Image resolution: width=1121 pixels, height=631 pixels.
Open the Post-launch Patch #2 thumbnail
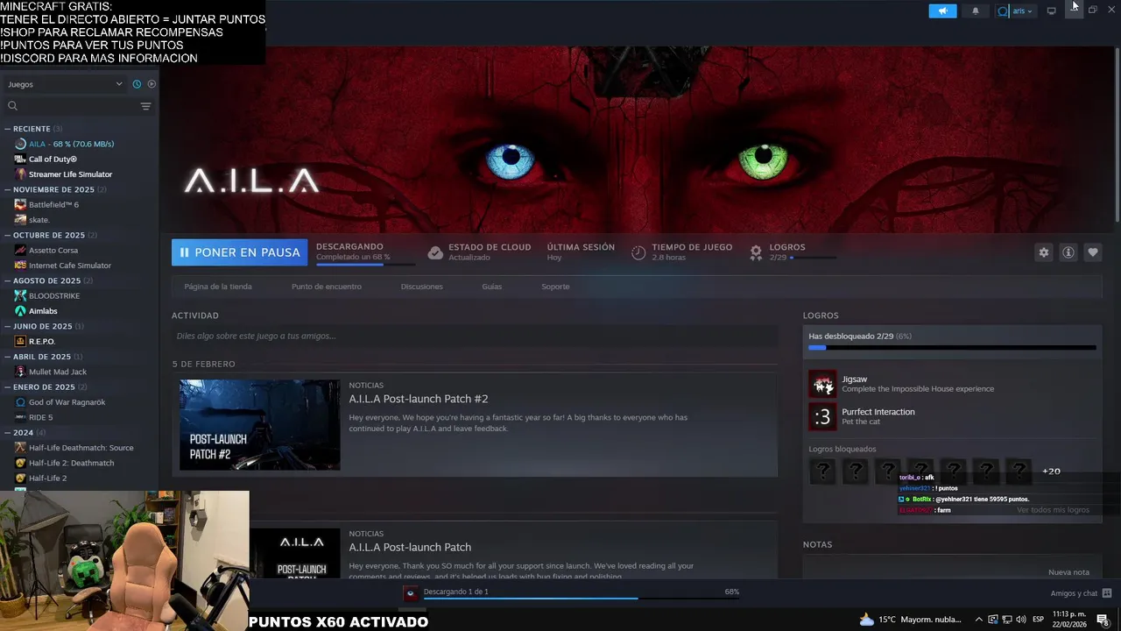(260, 425)
